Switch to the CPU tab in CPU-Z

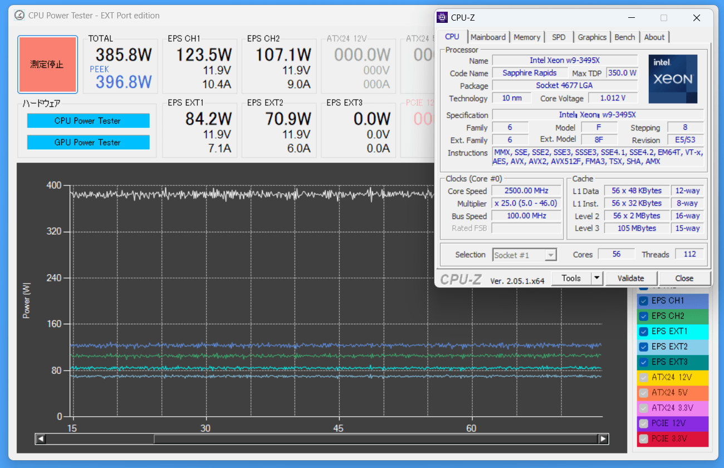(452, 37)
